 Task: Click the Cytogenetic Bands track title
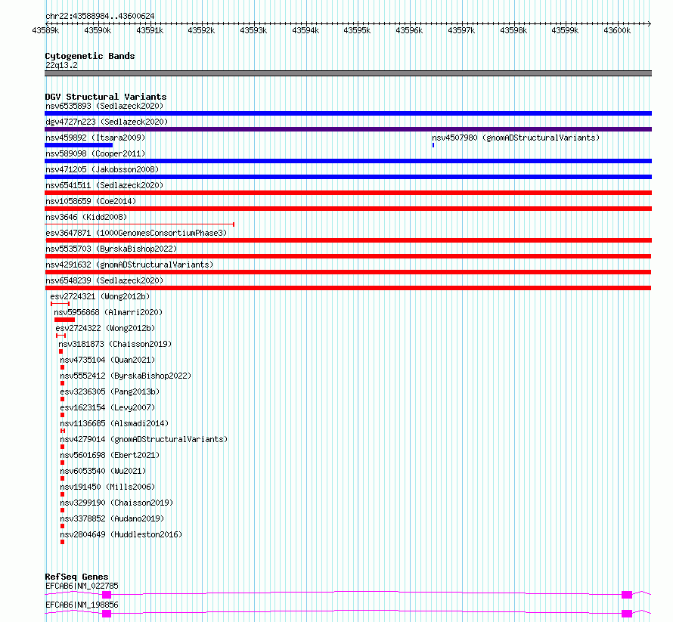90,56
